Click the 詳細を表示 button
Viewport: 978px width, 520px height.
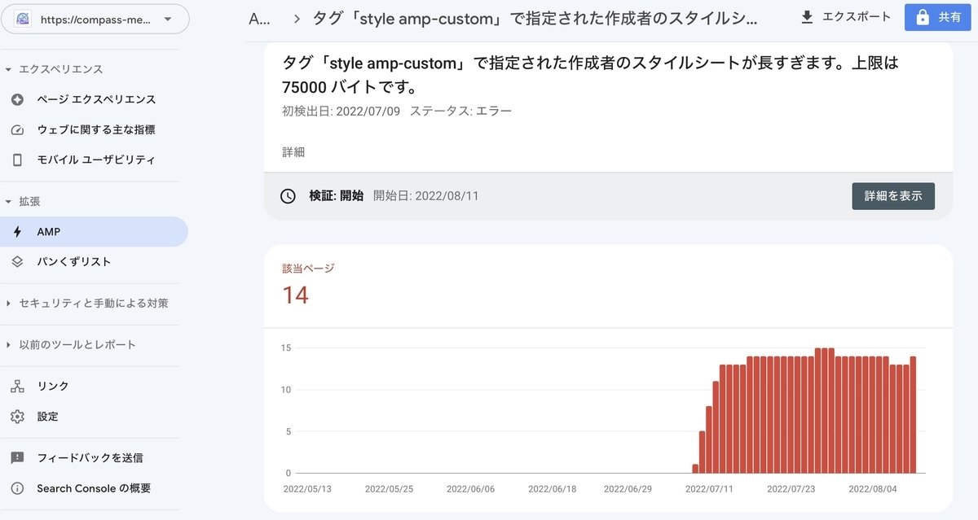click(893, 196)
